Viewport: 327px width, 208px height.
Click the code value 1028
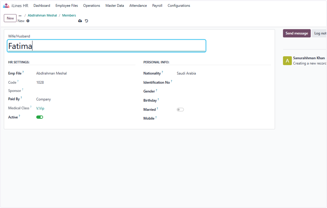[x=40, y=82]
